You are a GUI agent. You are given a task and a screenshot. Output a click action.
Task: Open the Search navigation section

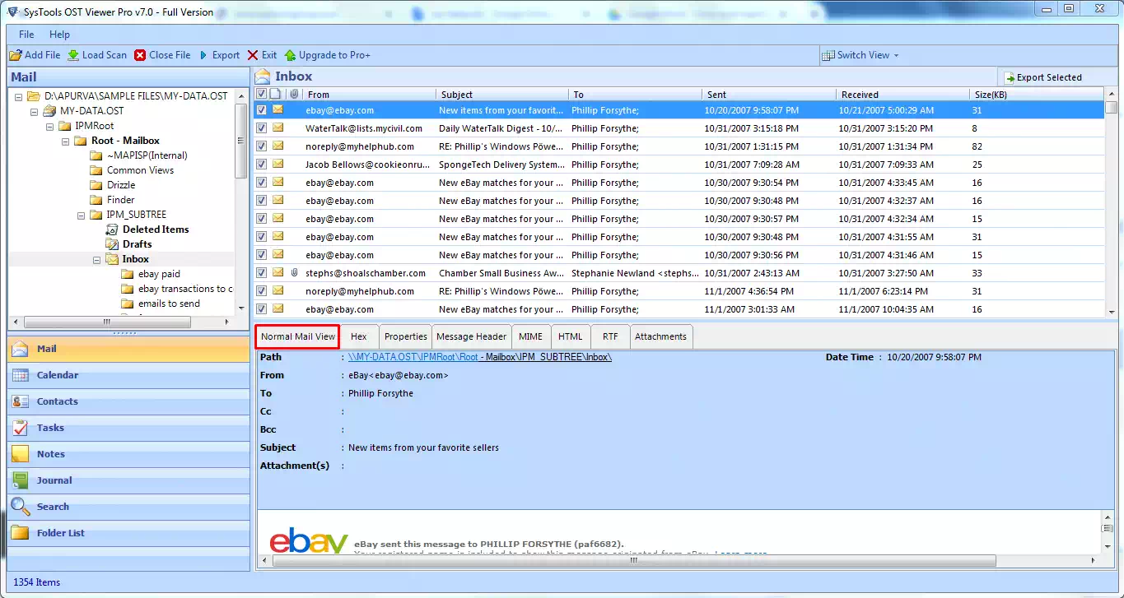(x=128, y=507)
